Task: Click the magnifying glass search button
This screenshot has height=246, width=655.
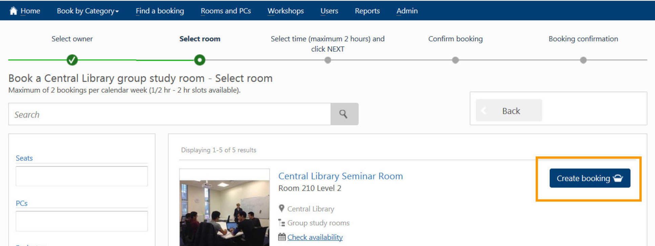Action: [344, 114]
